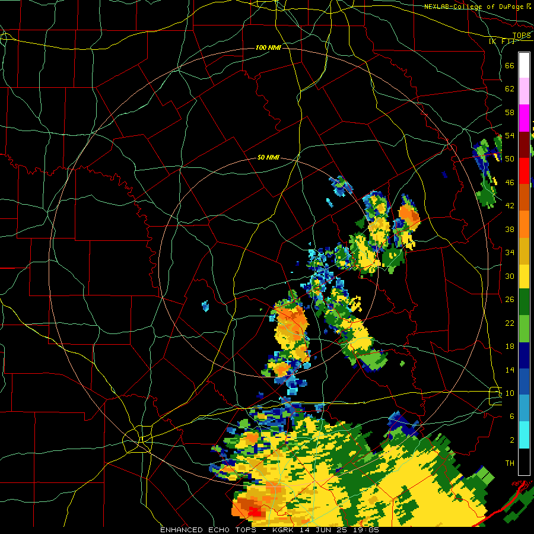Click the "62" scale label
Viewport: 534px width, 534px height.
(510, 89)
